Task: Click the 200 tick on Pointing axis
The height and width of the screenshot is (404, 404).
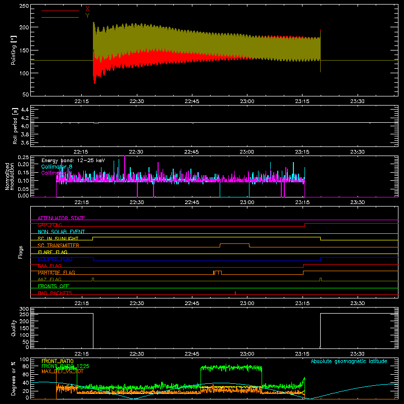Action: [x=24, y=27]
